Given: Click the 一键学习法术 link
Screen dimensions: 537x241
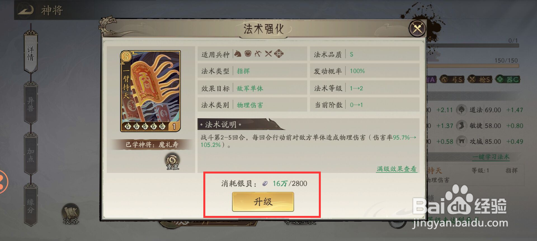Looking at the screenshot, I should click(x=491, y=157).
